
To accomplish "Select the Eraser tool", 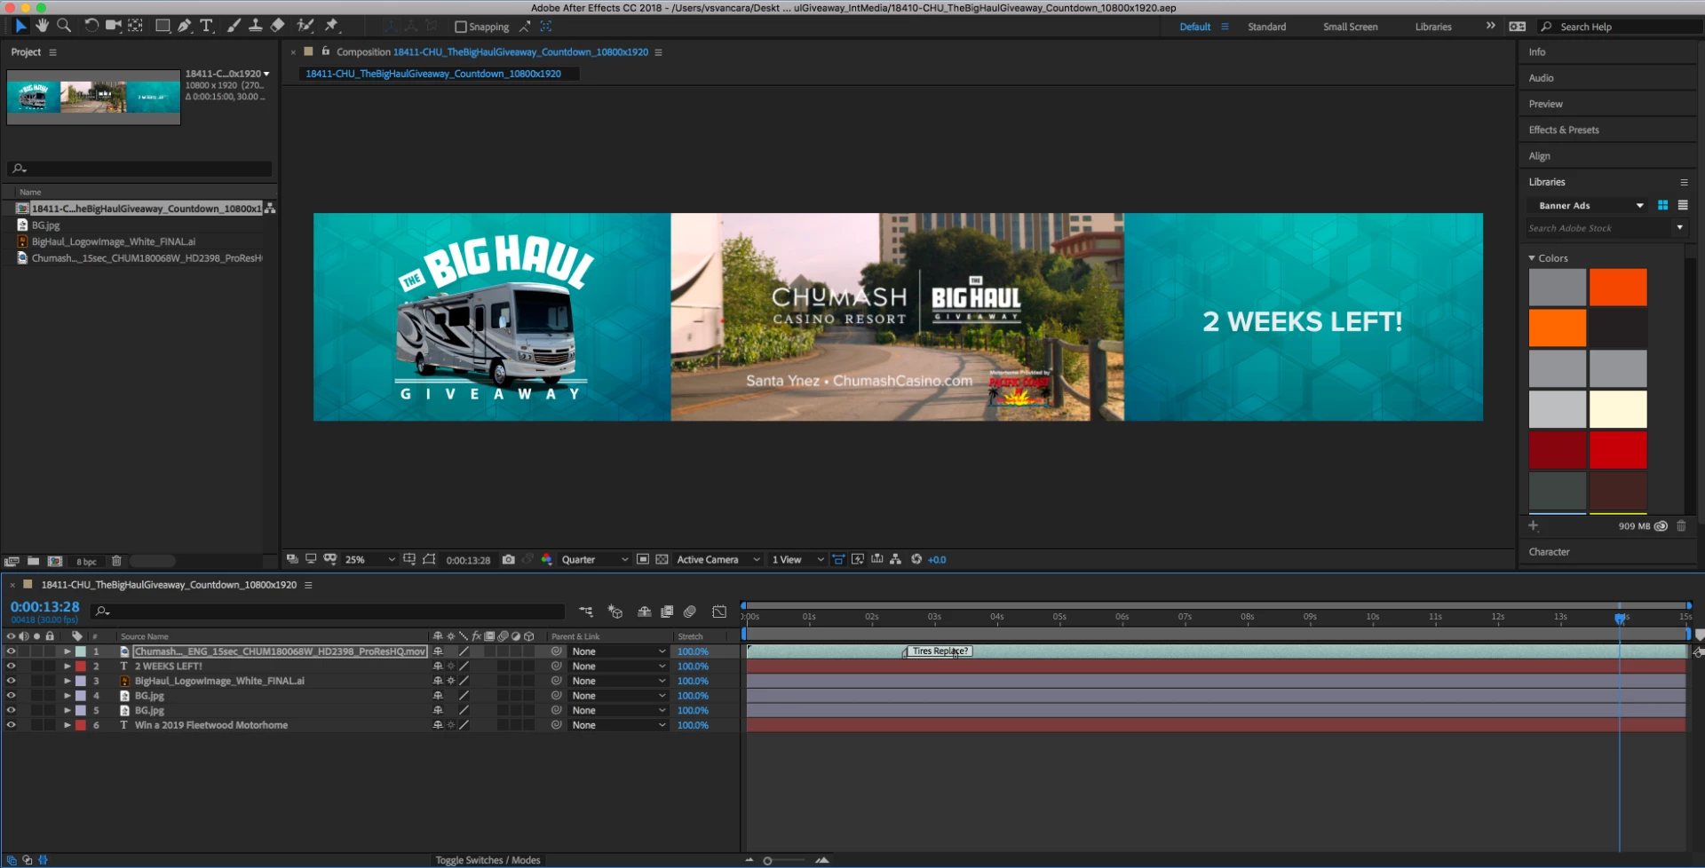I will (x=277, y=26).
